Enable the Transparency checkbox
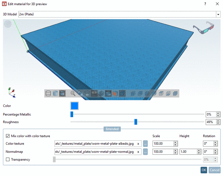The image size is (223, 176). click(x=8, y=159)
